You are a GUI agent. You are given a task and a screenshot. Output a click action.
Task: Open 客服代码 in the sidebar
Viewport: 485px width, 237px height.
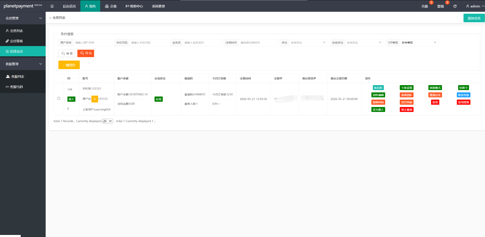click(23, 87)
